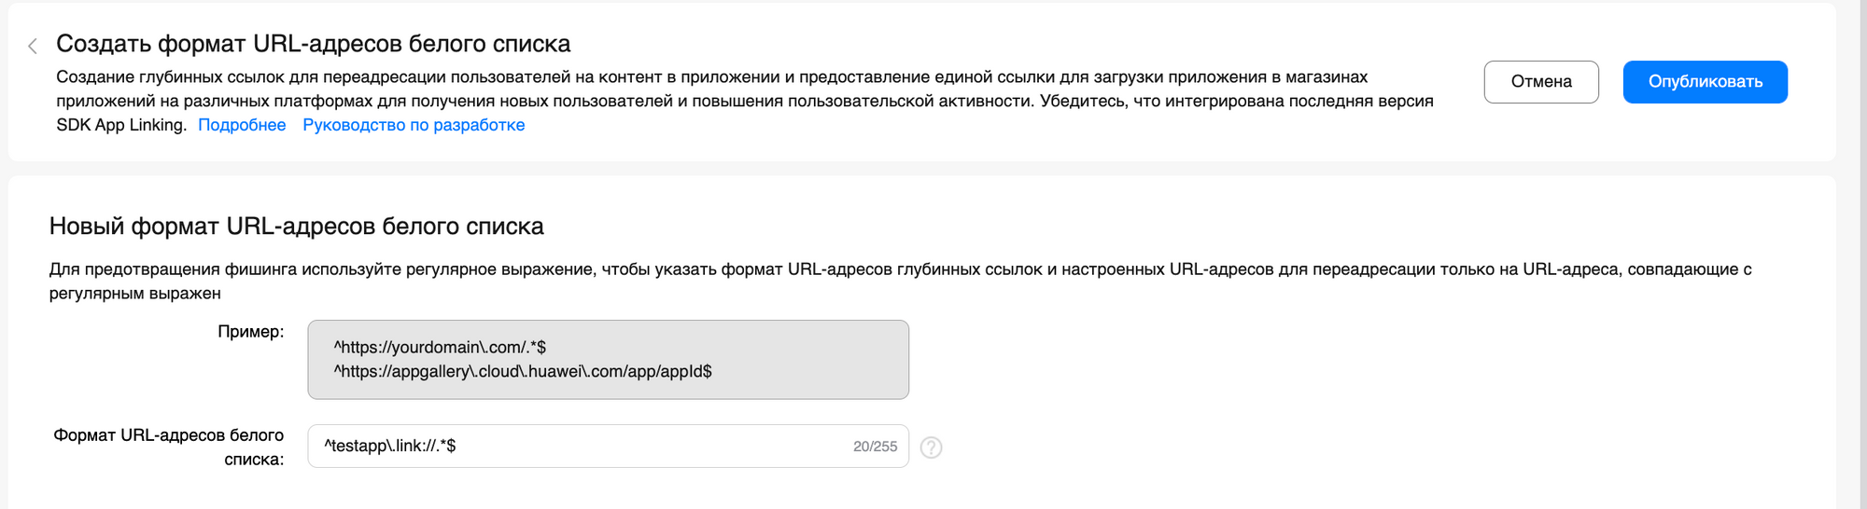Click the question mark help icon
This screenshot has height=509, width=1867.
931,447
